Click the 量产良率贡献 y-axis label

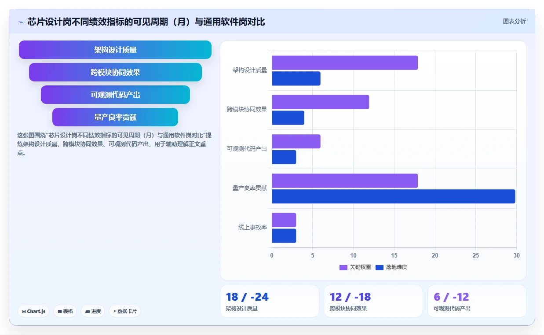(250, 188)
